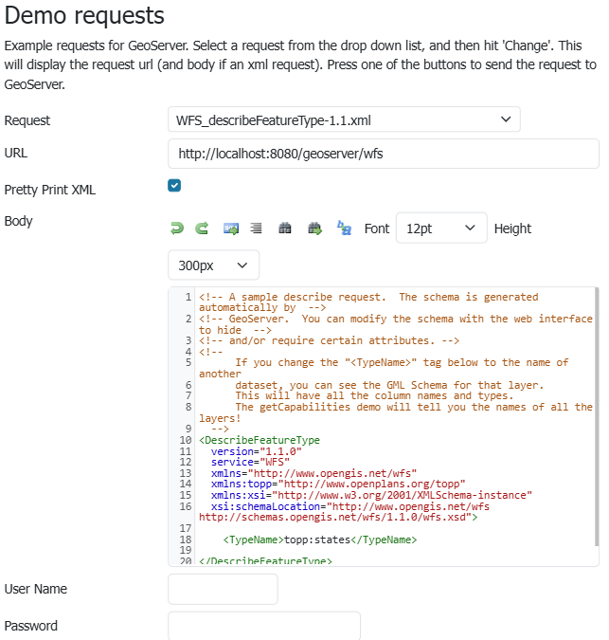Open the find and replace tool
Screen dimensions: 609x640
(x=344, y=229)
